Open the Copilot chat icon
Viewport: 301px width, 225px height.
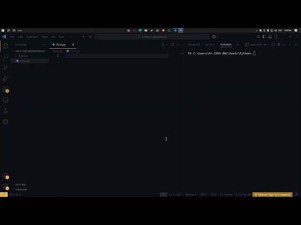pyautogui.click(x=214, y=37)
